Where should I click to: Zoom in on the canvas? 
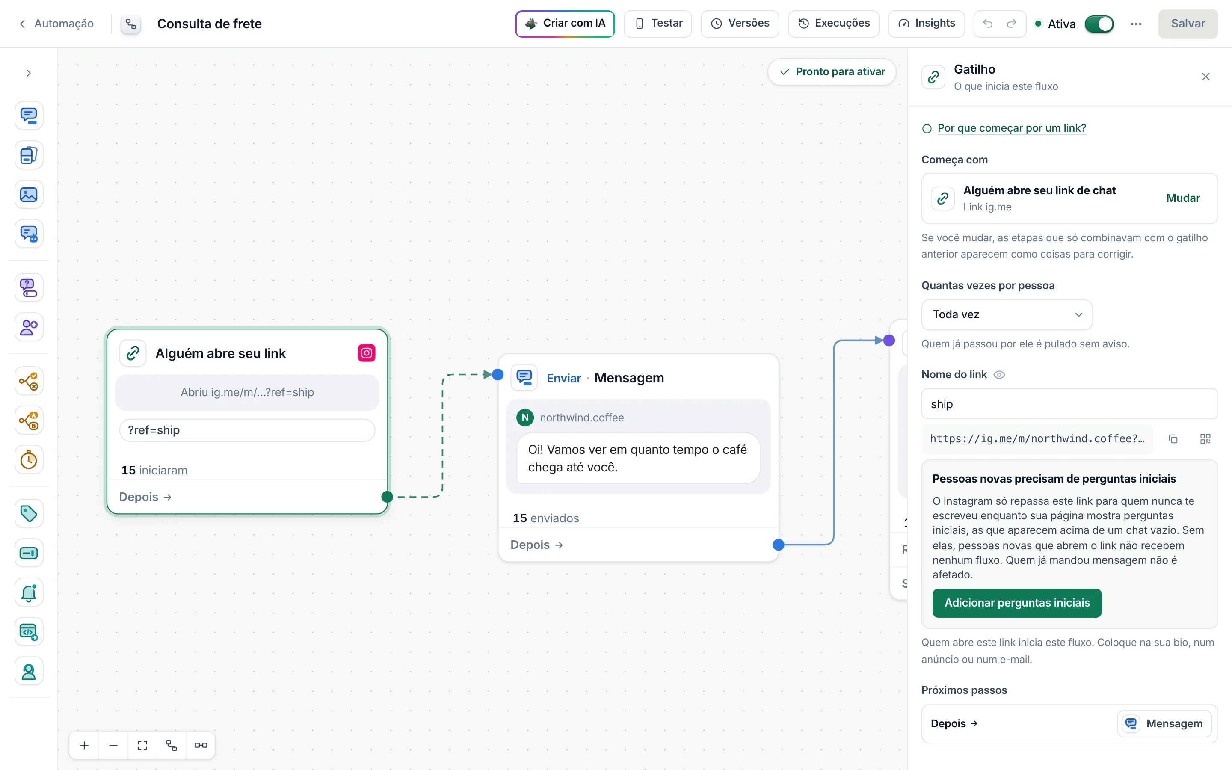(85, 746)
